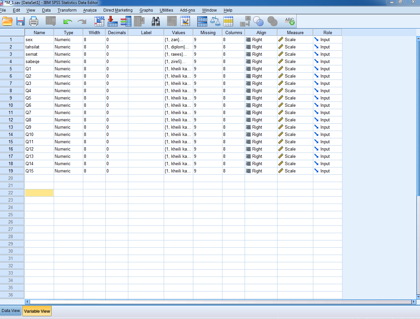Click the Missing cell '9' for Q5
The height and width of the screenshot is (319, 420).
point(208,98)
